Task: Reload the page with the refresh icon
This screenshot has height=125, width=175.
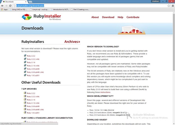Action: (x=10, y=6)
